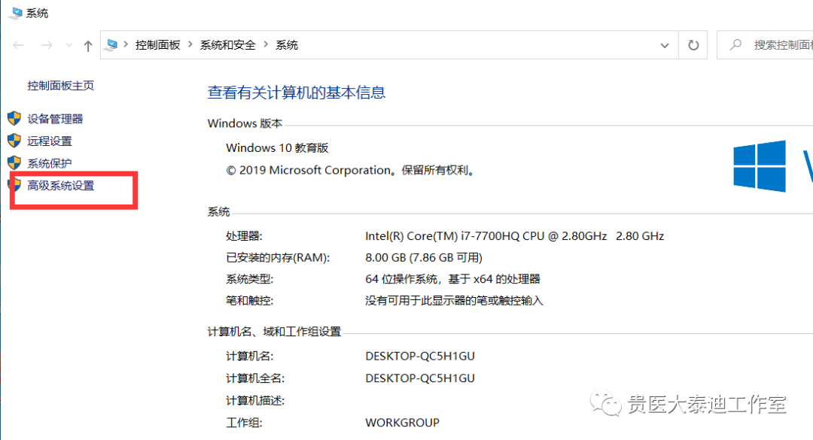Select DESKTOP-QC5H1GU next to 计算机名
This screenshot has height=440, width=813.
point(420,356)
